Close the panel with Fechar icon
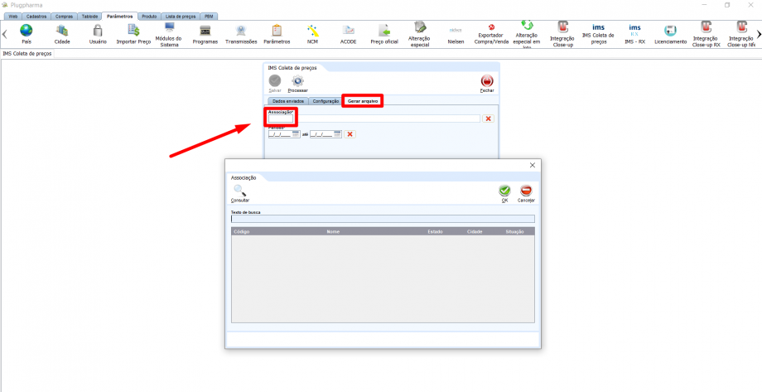This screenshot has width=762, height=392. [x=487, y=80]
